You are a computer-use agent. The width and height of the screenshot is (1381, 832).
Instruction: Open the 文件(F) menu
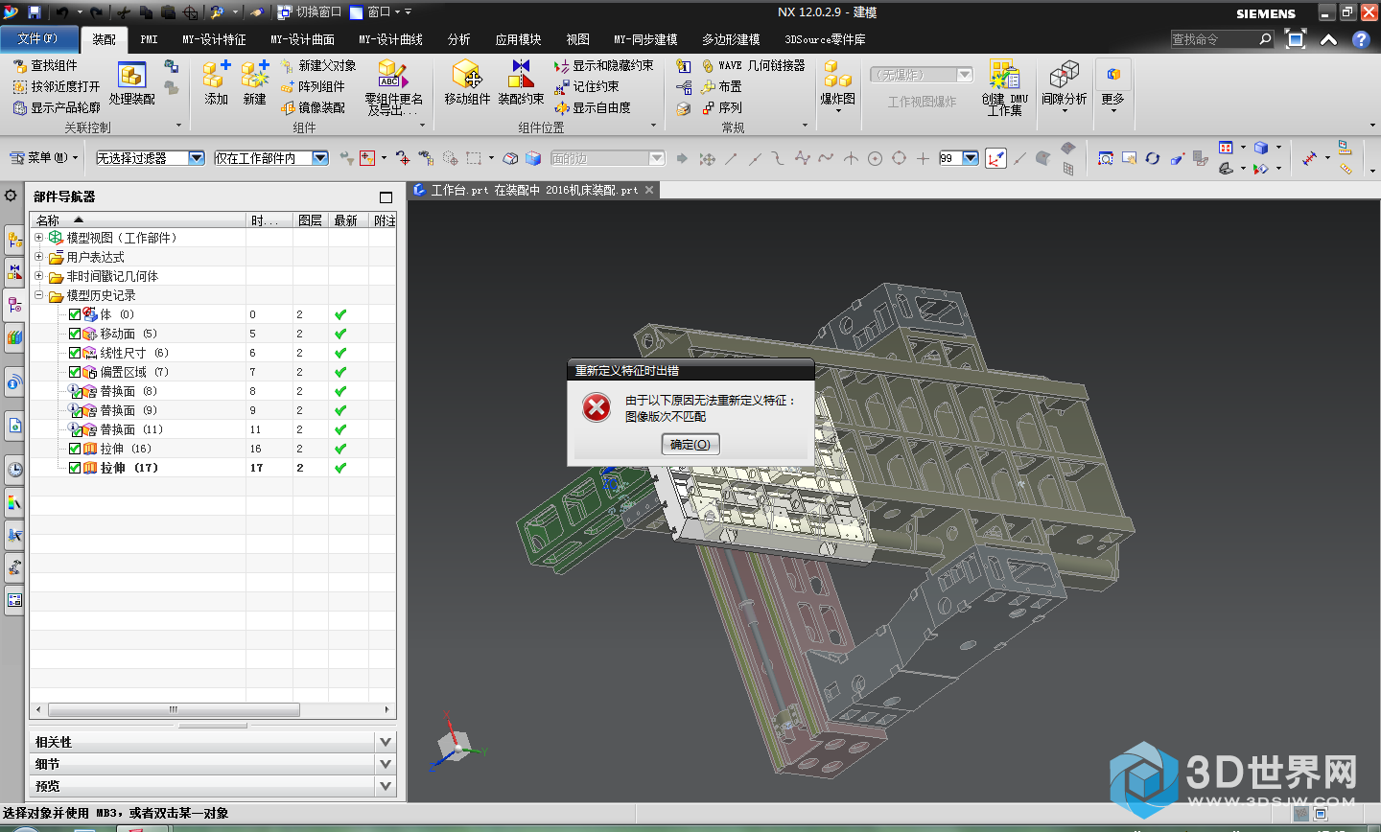[x=38, y=39]
